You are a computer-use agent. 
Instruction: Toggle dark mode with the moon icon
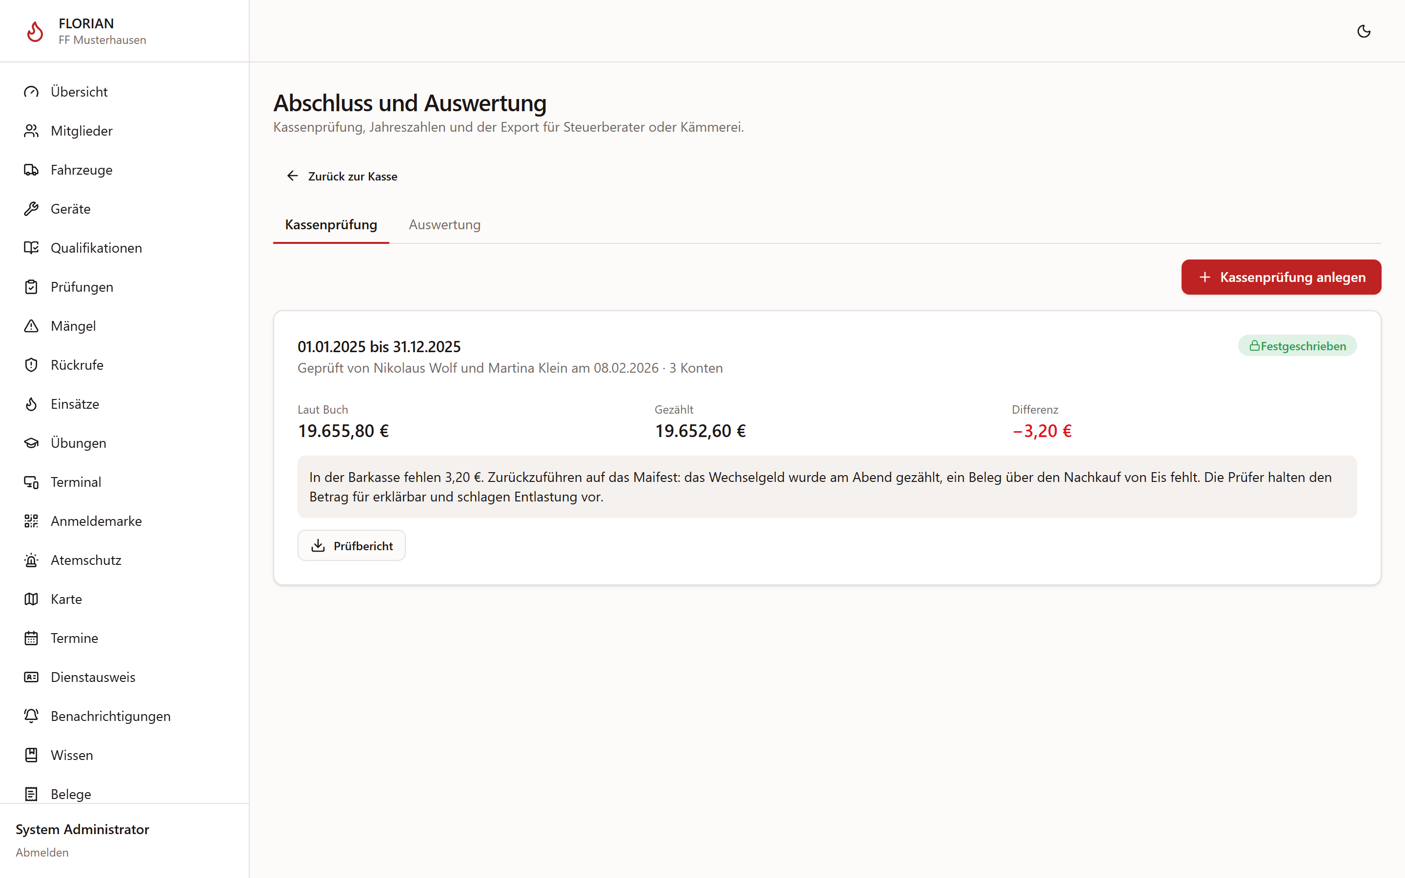pyautogui.click(x=1363, y=31)
